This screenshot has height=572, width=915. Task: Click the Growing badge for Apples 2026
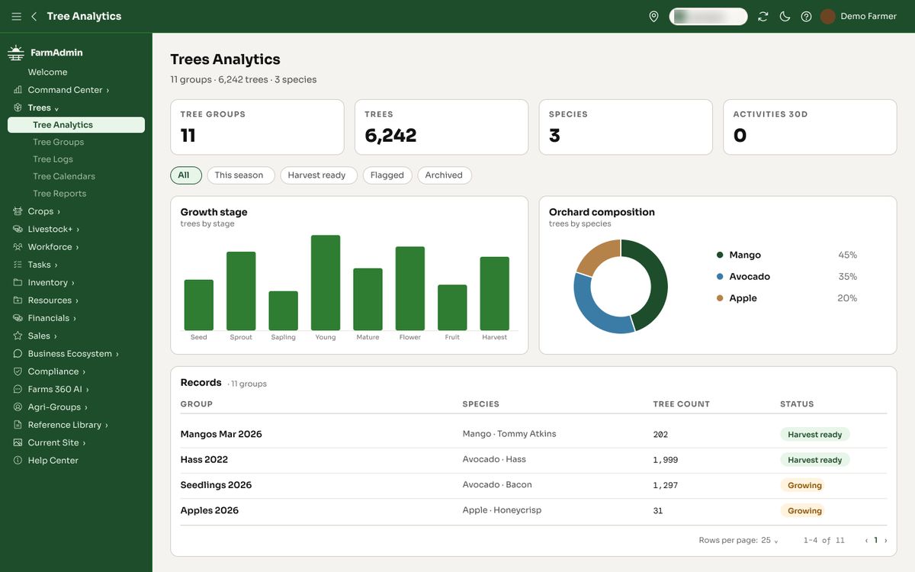tap(804, 511)
